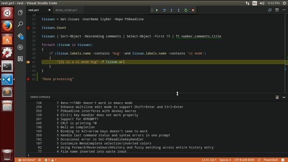
Task: Continue debugging with the play button
Action: point(157,10)
